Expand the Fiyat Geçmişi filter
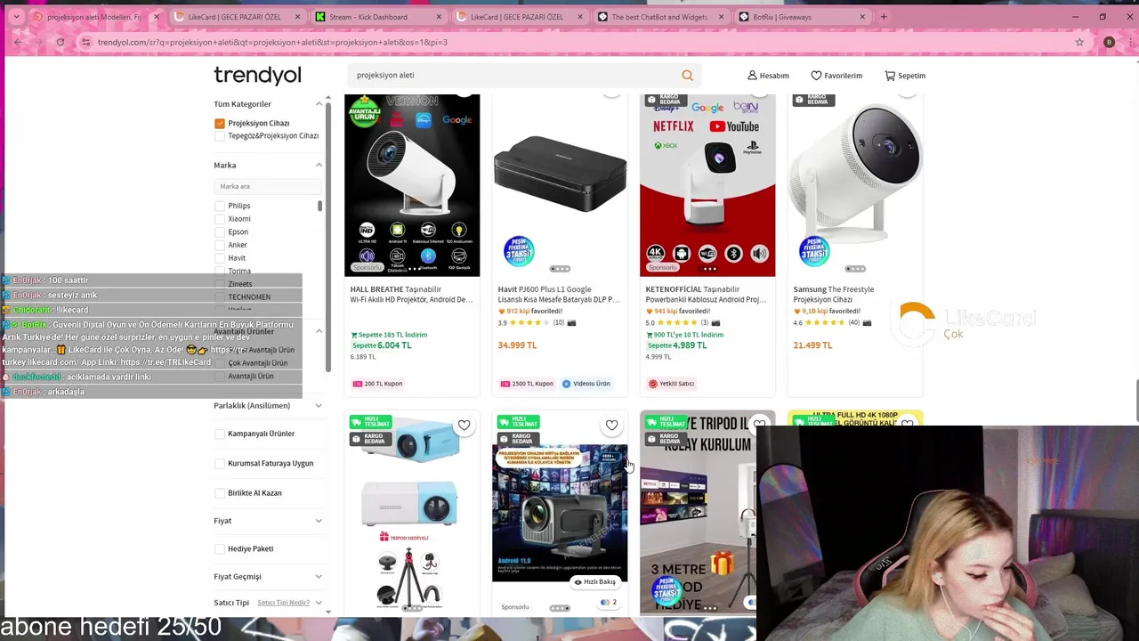 319,577
